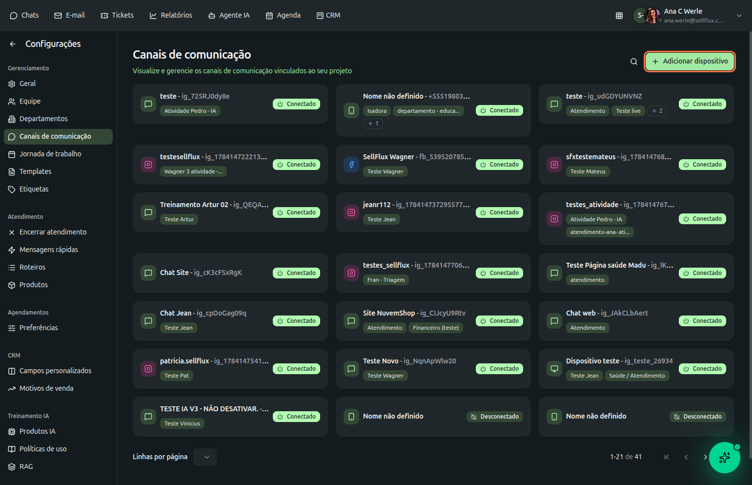Click the Financeiro (teste) department tag
The height and width of the screenshot is (485, 752).
(435, 328)
